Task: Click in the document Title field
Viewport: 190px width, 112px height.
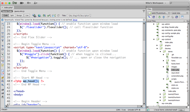Action: pyautogui.click(x=79, y=15)
